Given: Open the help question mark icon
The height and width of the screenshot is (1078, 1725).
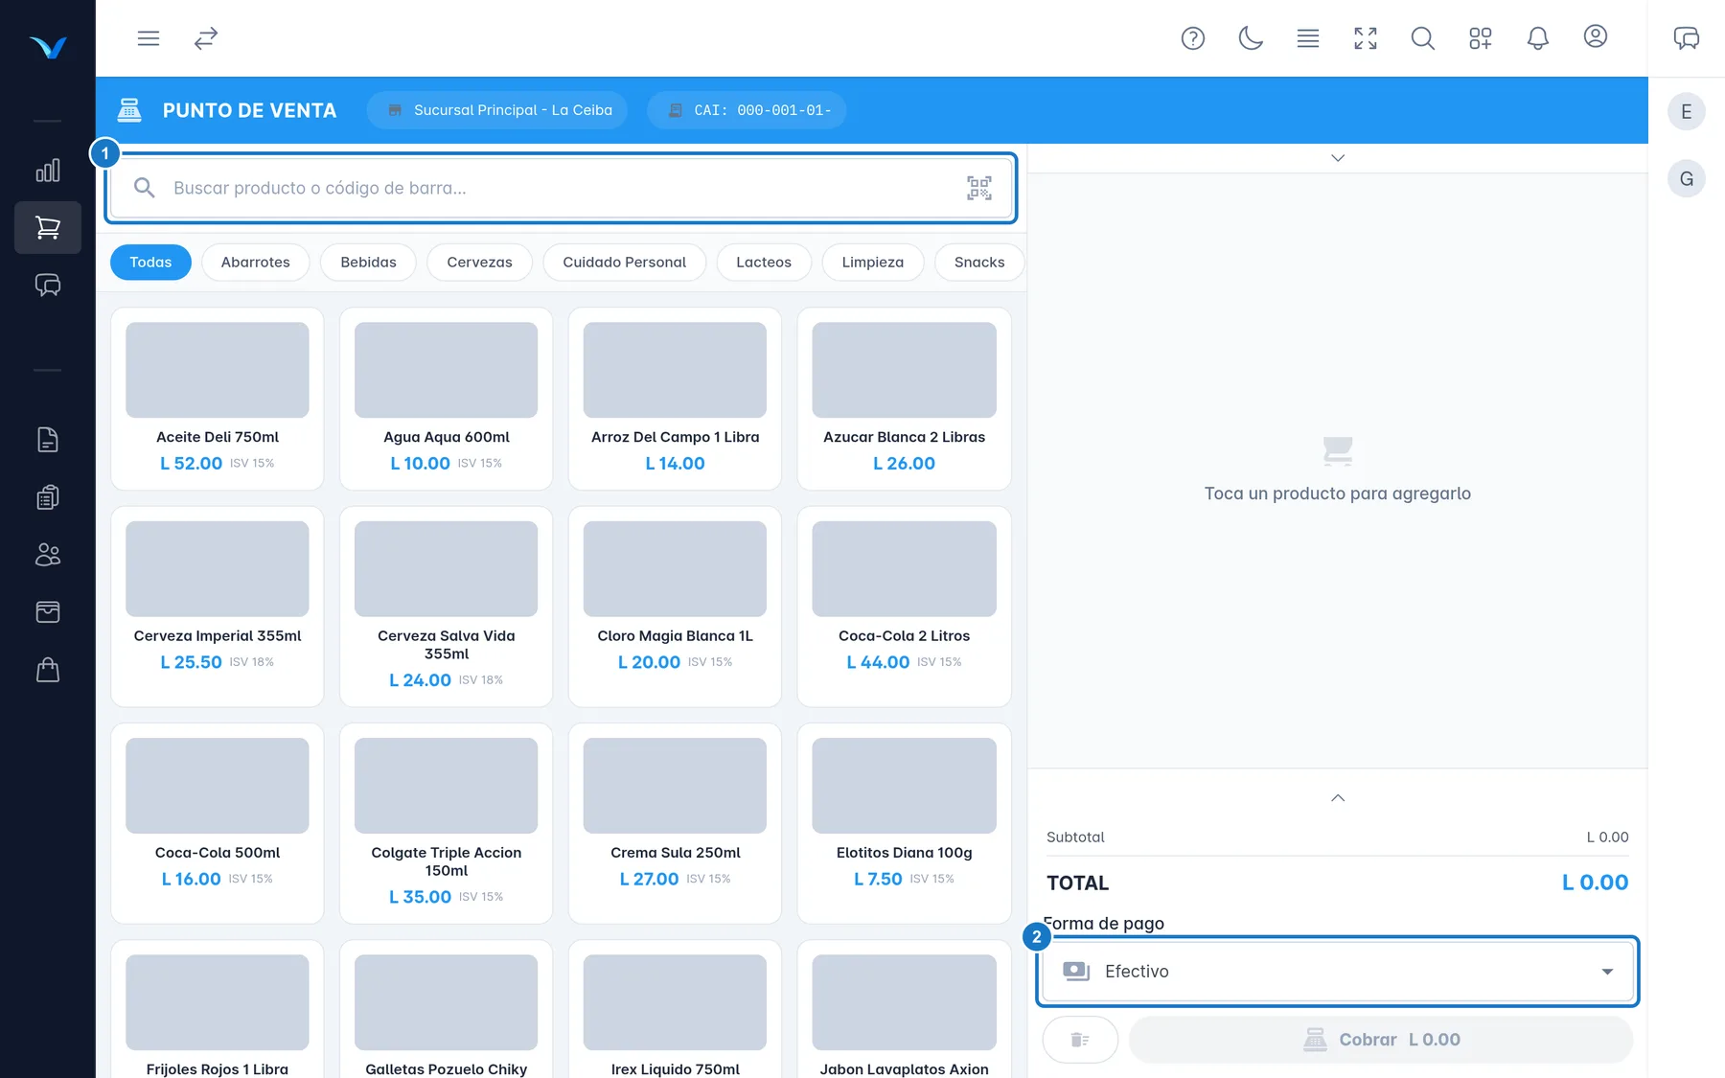Looking at the screenshot, I should (x=1193, y=38).
